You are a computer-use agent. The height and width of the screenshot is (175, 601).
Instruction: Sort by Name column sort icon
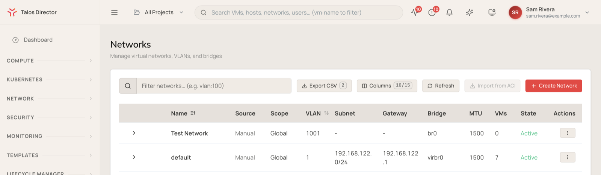coord(193,113)
